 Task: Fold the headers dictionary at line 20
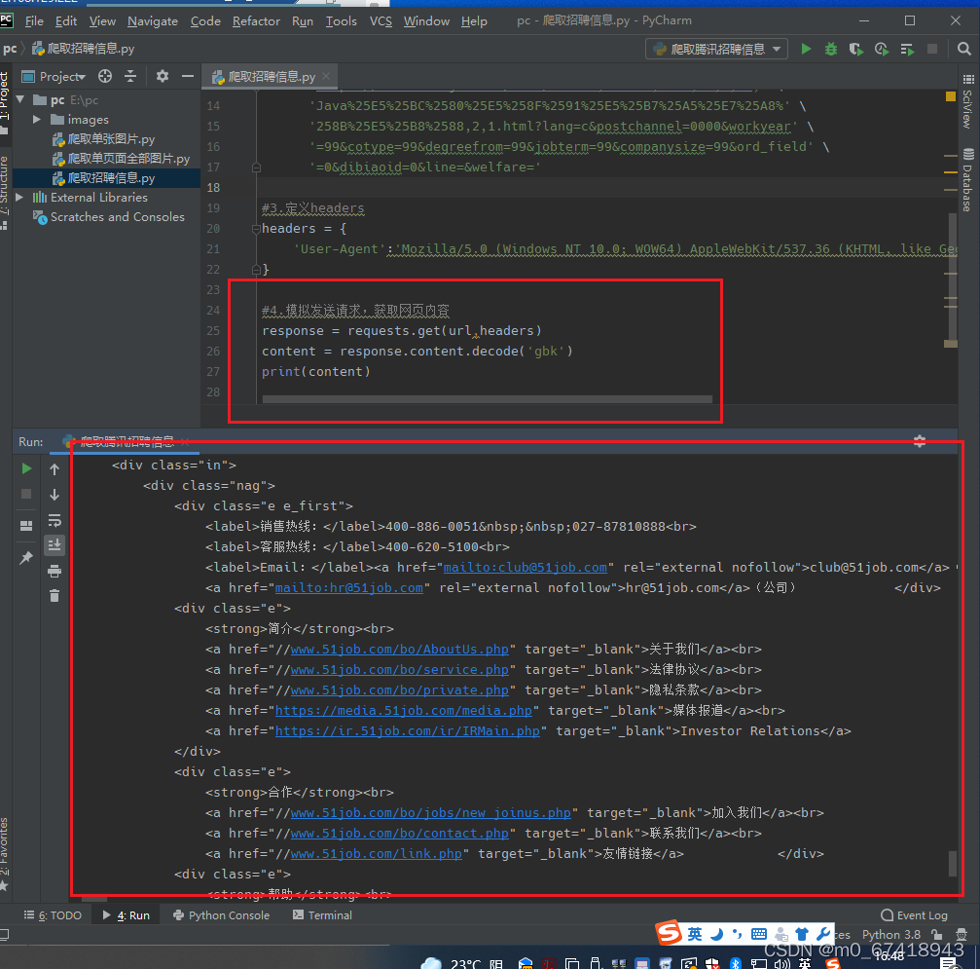[256, 229]
